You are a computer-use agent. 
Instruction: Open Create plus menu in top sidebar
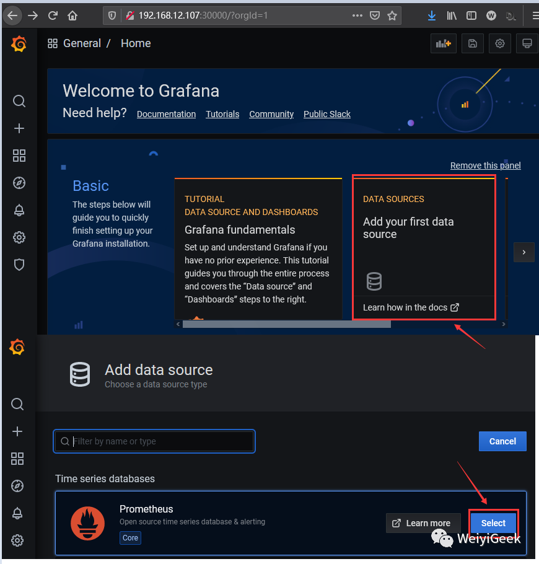[x=19, y=128]
